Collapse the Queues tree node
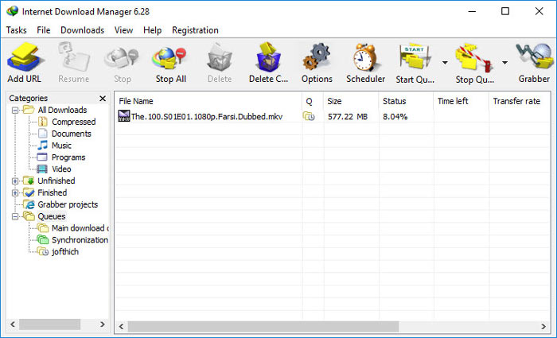 click(15, 216)
